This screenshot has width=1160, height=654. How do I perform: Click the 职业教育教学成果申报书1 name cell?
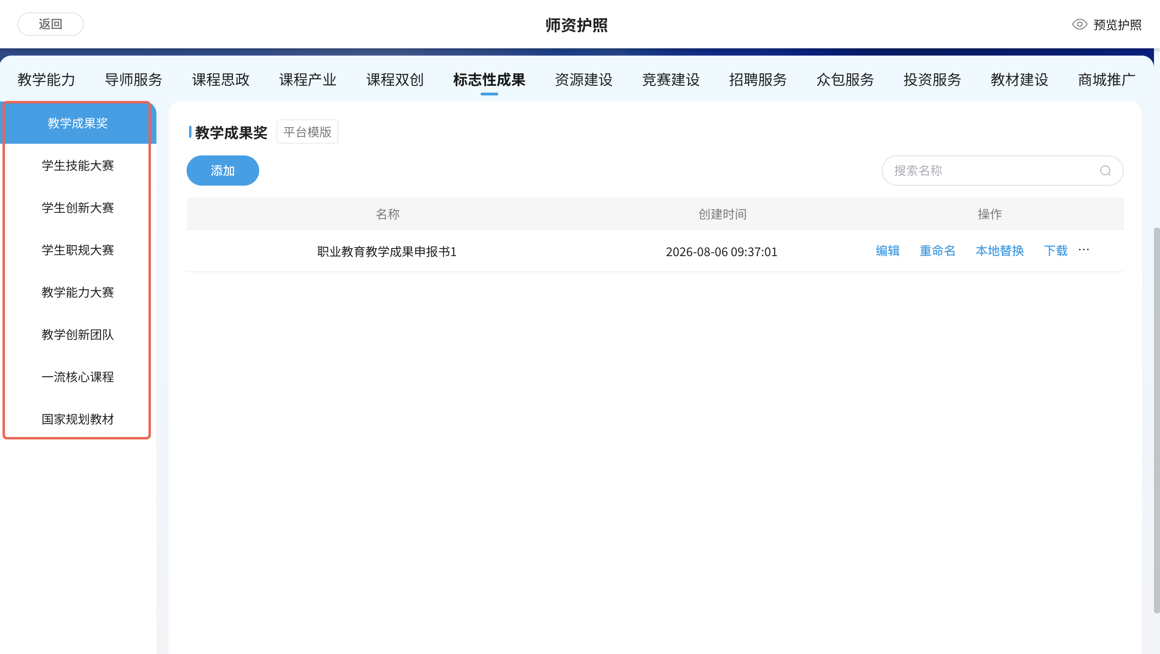click(387, 251)
